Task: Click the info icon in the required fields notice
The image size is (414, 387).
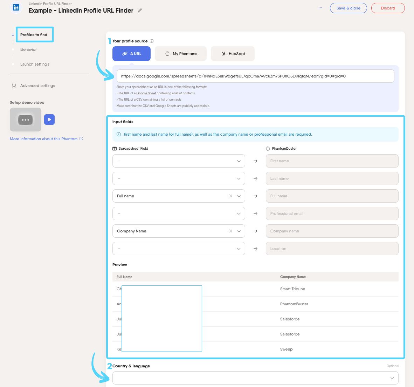Action: pyautogui.click(x=119, y=134)
